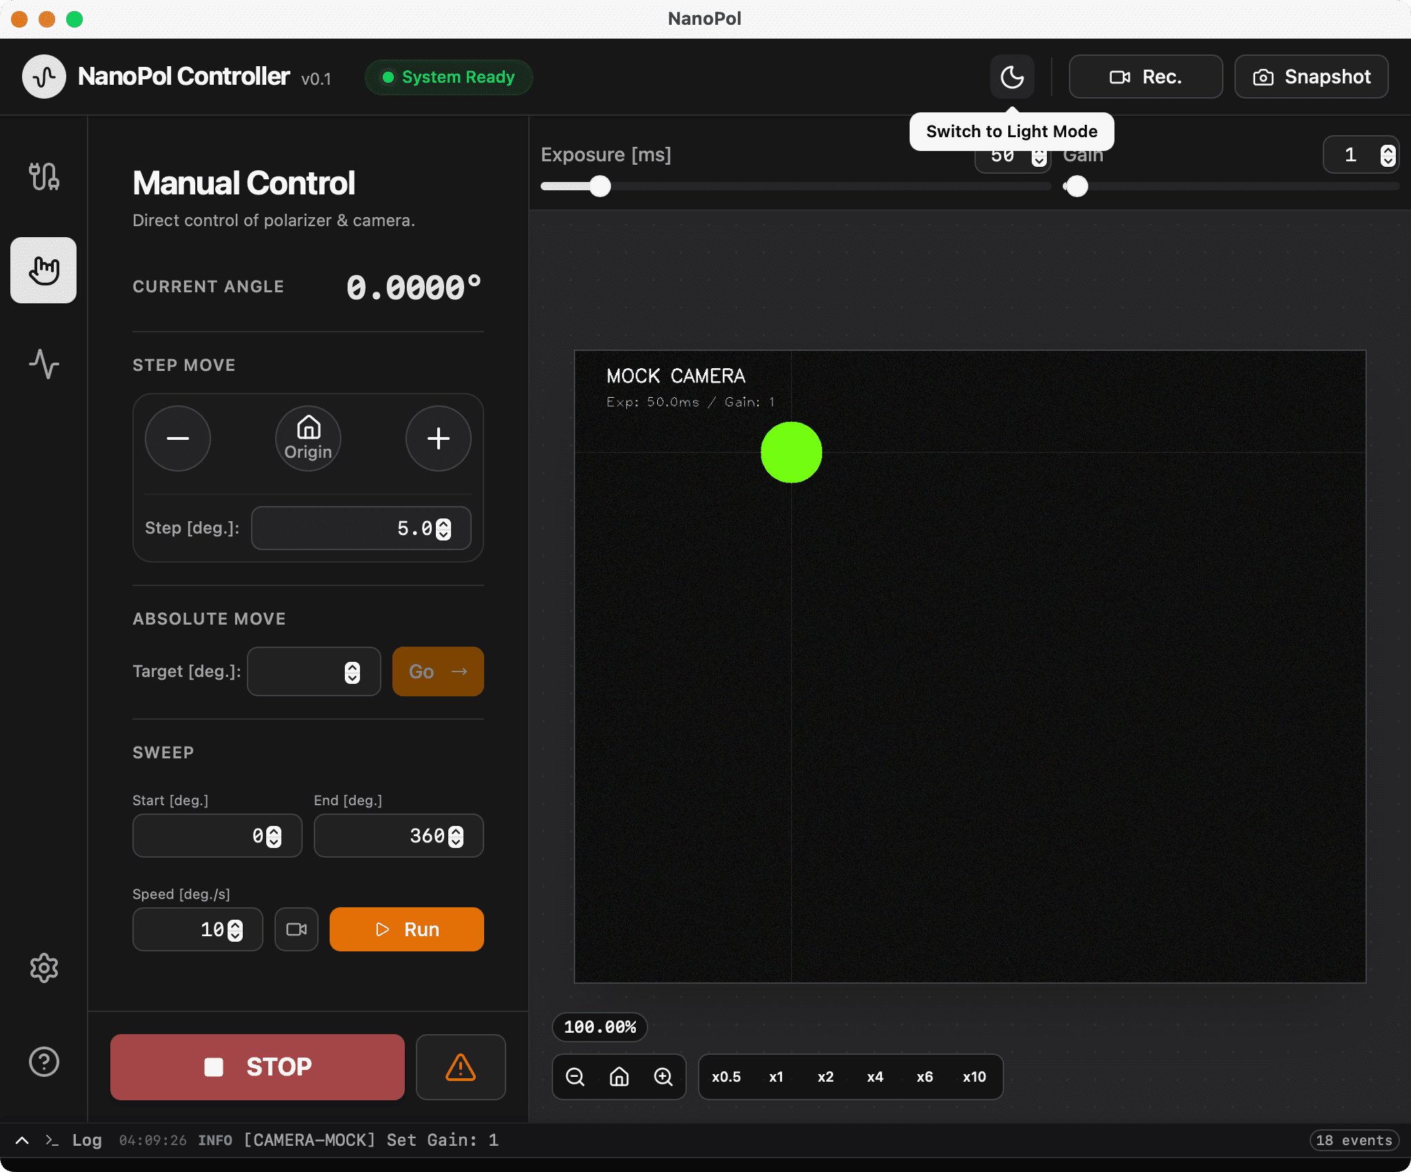Click the warning triangle button
The width and height of the screenshot is (1411, 1172).
click(x=461, y=1067)
